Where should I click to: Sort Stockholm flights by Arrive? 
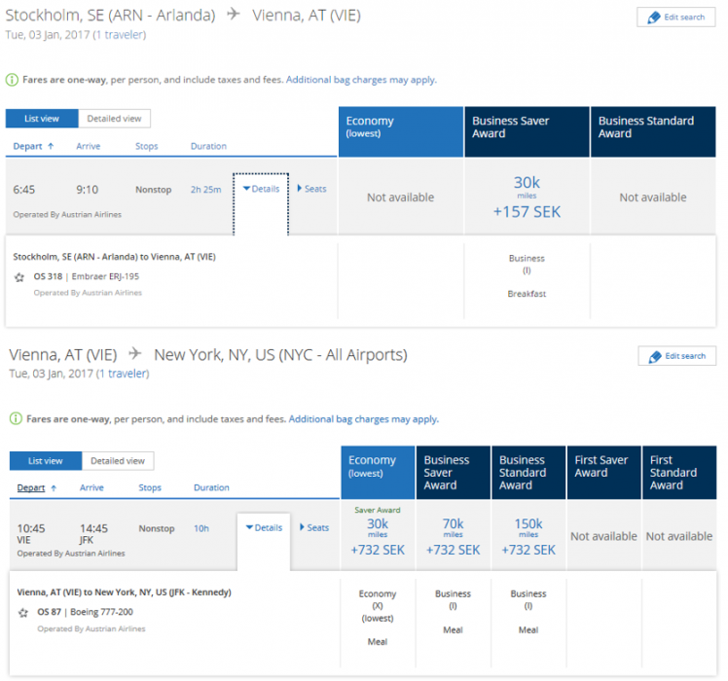pyautogui.click(x=89, y=146)
